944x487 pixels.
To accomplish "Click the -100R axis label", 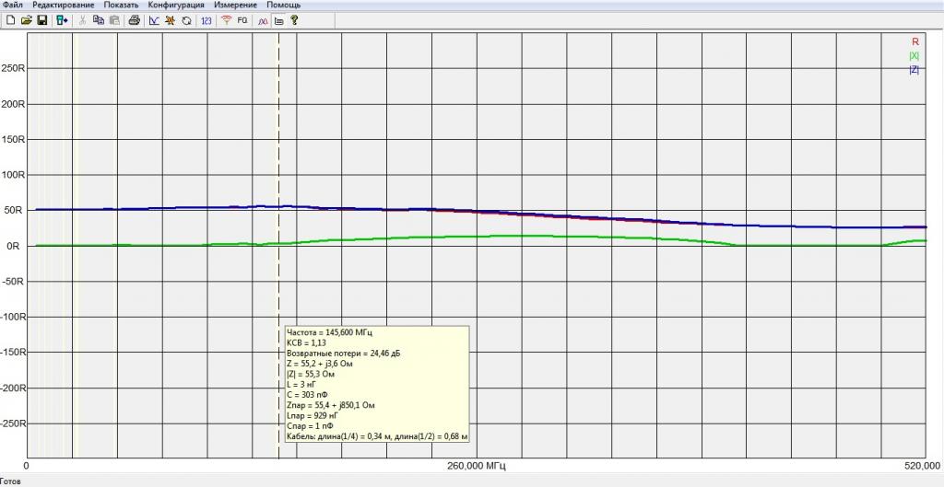I will [x=11, y=317].
